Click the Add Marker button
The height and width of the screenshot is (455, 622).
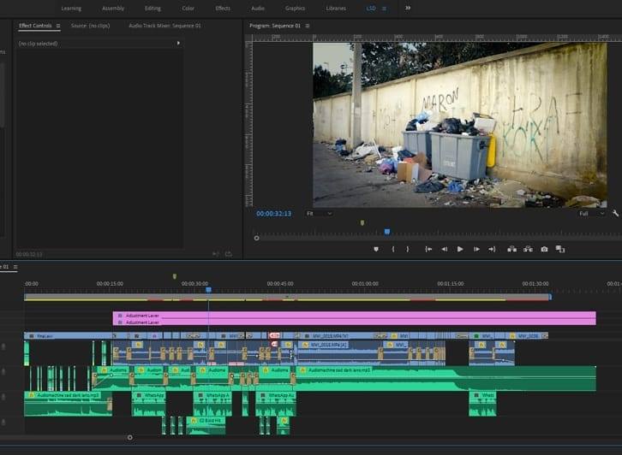(x=376, y=249)
